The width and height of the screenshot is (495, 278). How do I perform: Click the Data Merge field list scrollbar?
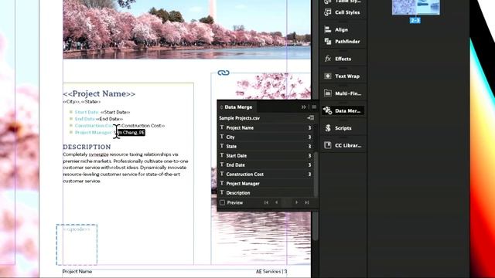coord(316,175)
